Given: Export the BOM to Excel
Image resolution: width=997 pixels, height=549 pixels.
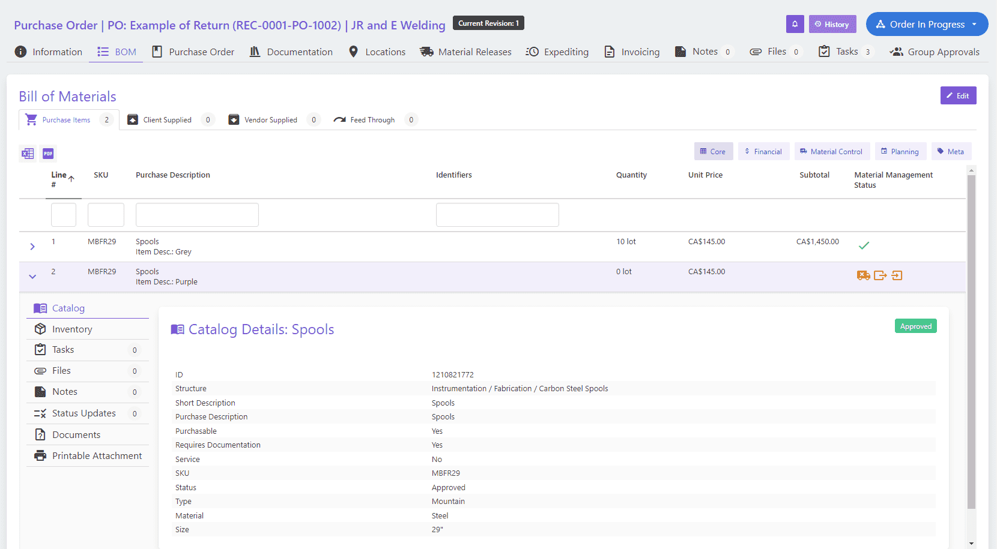Looking at the screenshot, I should pyautogui.click(x=28, y=154).
